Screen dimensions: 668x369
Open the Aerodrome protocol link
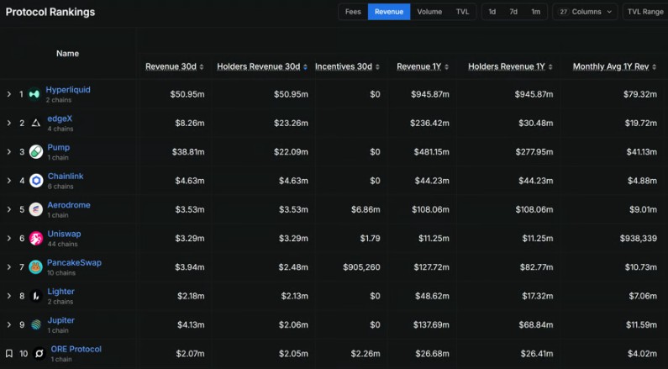click(x=69, y=205)
